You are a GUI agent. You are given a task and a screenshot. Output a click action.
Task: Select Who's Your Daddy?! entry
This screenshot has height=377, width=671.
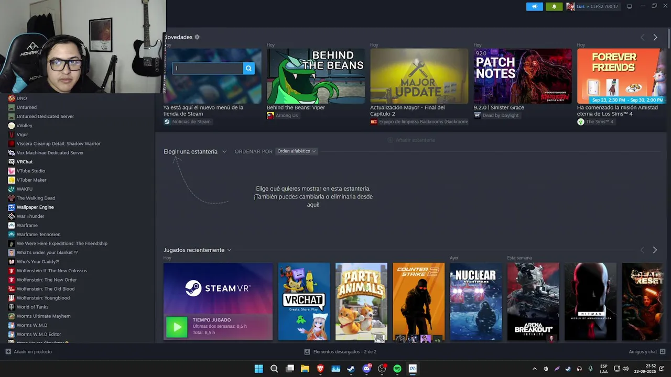pyautogui.click(x=38, y=261)
